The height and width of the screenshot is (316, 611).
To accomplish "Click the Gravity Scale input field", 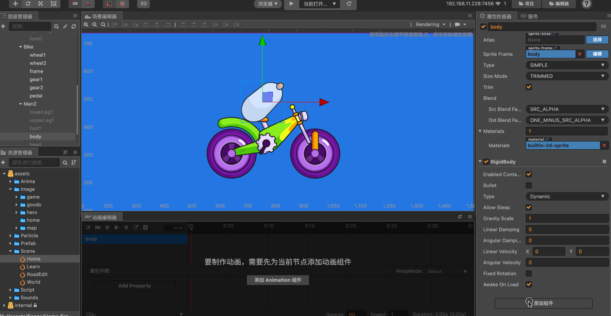I will pyautogui.click(x=567, y=219).
